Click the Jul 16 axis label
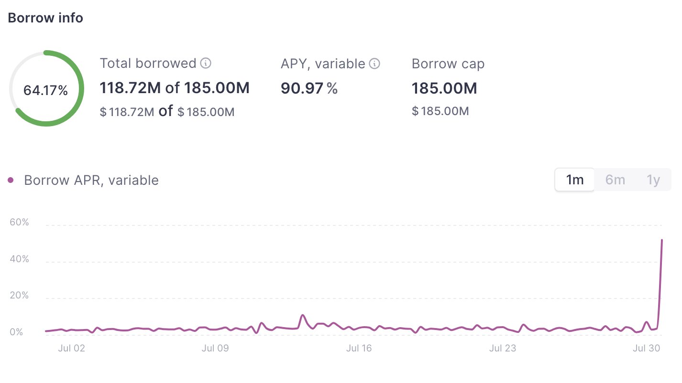The height and width of the screenshot is (383, 682). [359, 348]
